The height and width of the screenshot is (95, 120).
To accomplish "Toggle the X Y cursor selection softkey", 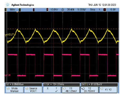I will coord(52,90).
